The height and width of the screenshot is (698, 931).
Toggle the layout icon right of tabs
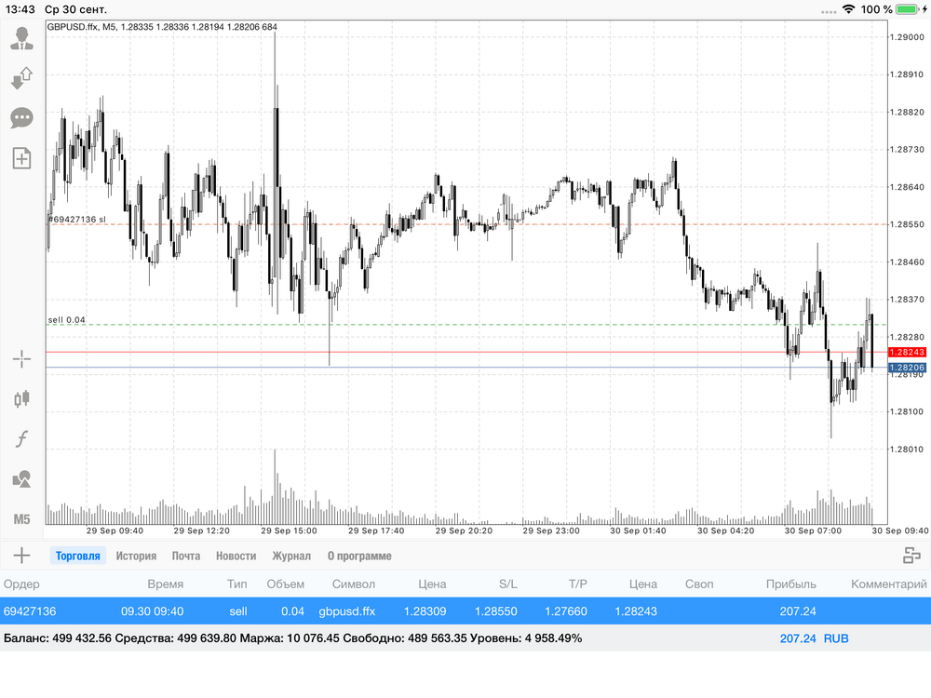(x=911, y=556)
